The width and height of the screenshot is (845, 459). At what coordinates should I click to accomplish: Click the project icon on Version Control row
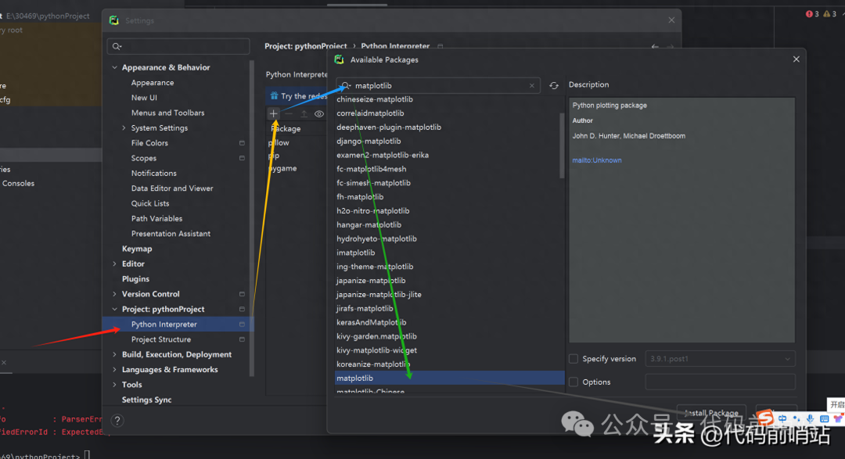[x=242, y=294]
